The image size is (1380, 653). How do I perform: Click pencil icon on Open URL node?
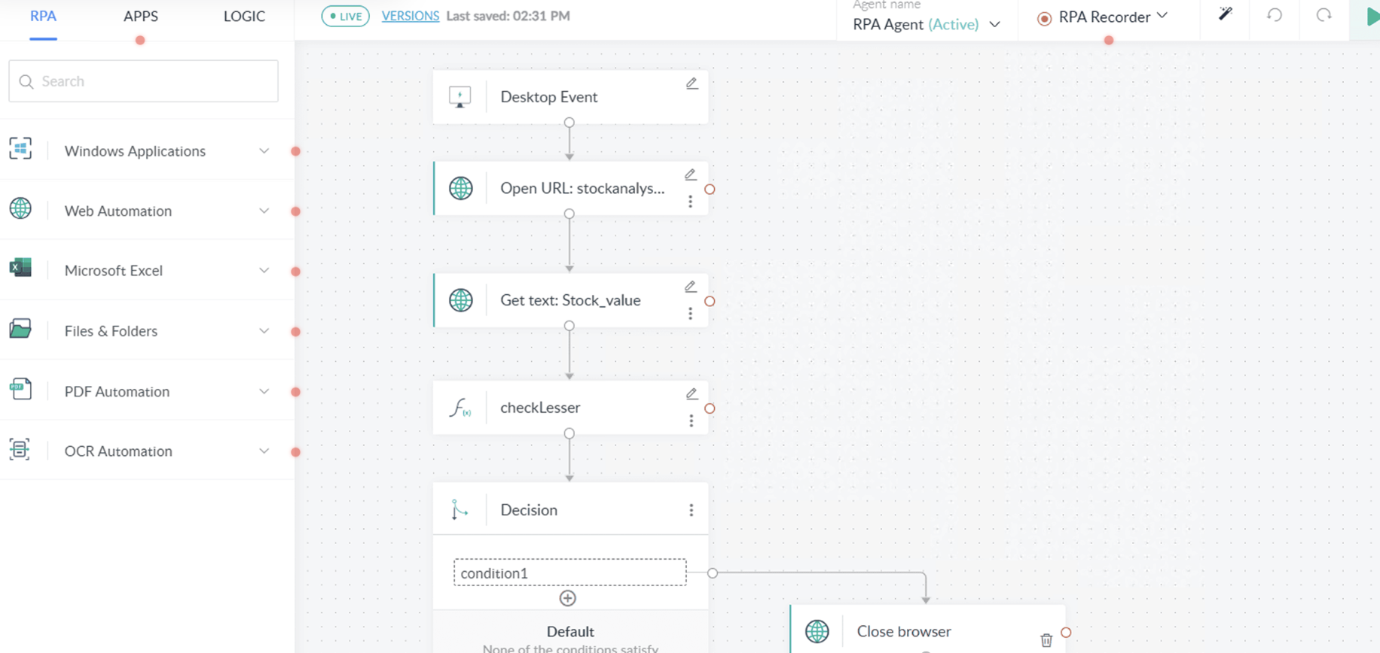pyautogui.click(x=690, y=175)
